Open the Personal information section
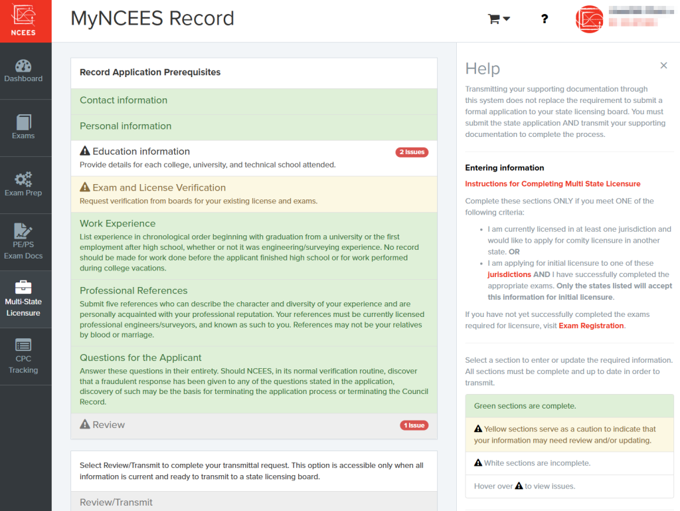 click(x=254, y=127)
